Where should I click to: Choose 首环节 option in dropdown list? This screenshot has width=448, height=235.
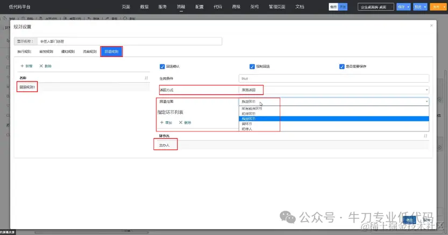click(333, 124)
